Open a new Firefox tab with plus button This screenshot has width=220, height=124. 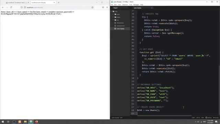(x=58, y=2)
